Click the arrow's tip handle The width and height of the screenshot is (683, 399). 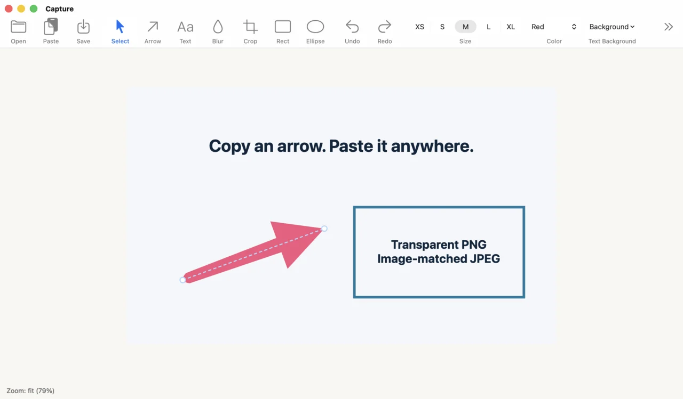point(324,229)
